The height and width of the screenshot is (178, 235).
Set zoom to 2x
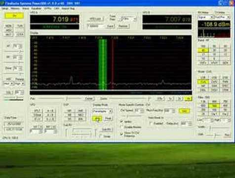coord(179,98)
